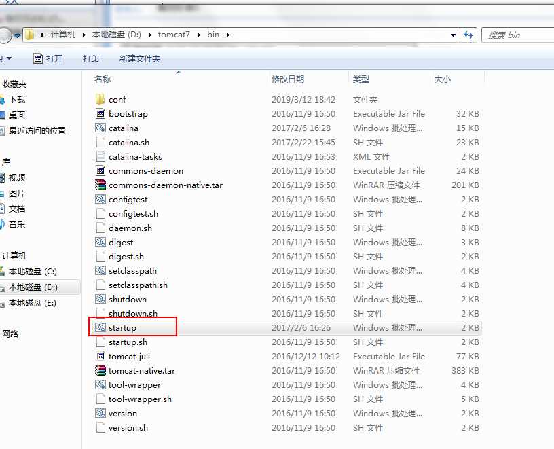Click the shutdown batch file icon
554x449 pixels.
pyautogui.click(x=100, y=299)
